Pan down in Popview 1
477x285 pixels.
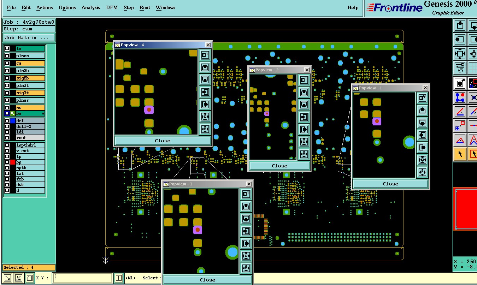pos(422,123)
